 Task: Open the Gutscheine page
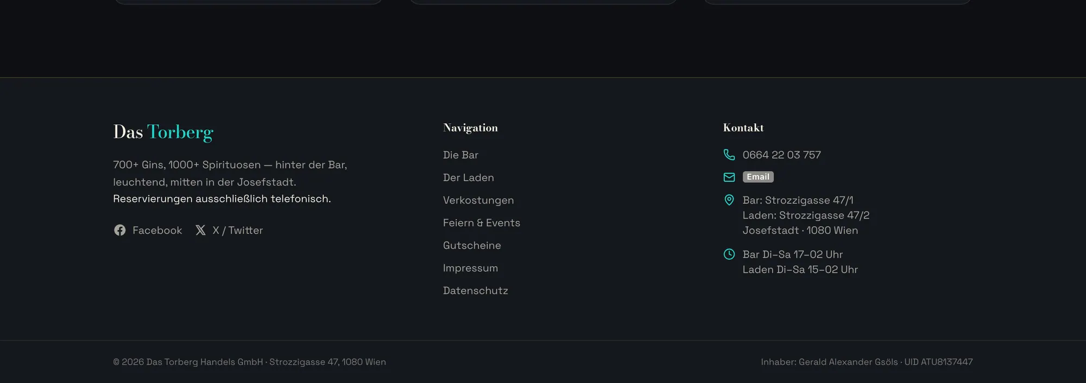click(472, 246)
